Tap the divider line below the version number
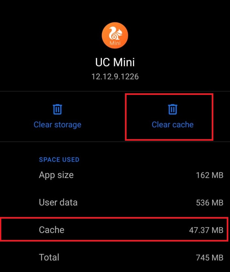 [x=115, y=91]
